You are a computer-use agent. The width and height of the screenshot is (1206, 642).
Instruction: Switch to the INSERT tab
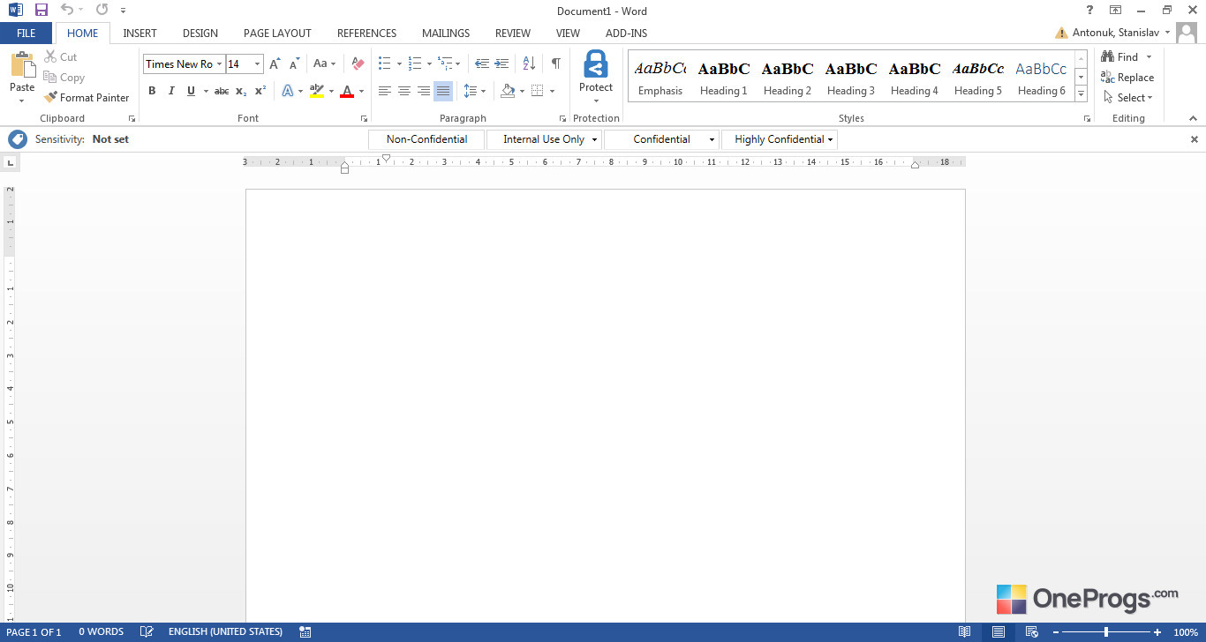click(x=139, y=34)
